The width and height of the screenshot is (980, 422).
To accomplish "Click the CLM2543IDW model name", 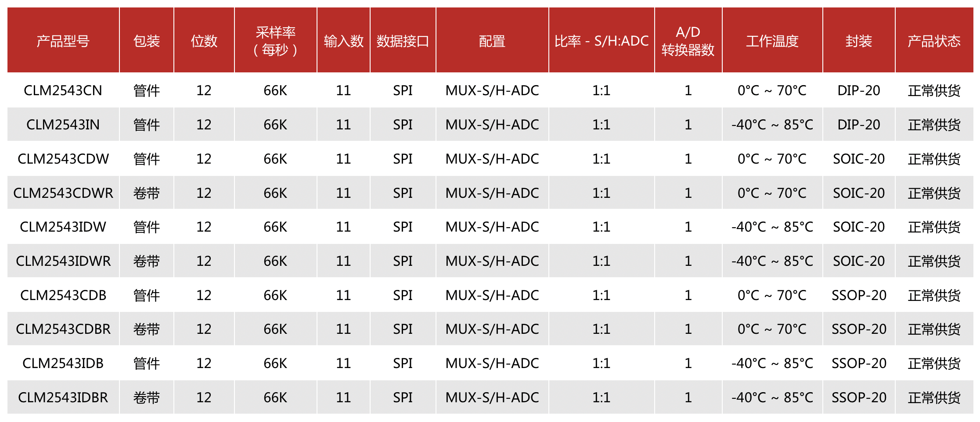I will [63, 227].
